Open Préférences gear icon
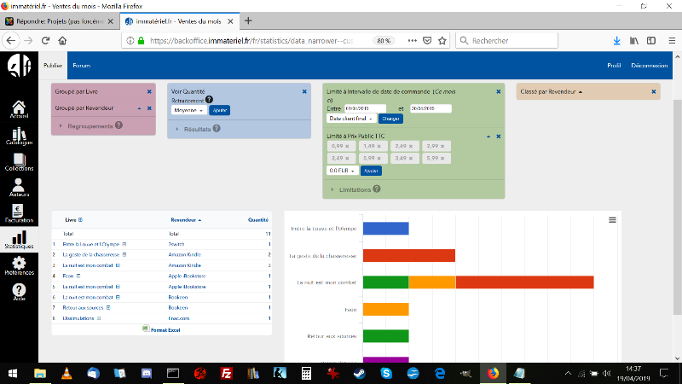 pos(19,265)
